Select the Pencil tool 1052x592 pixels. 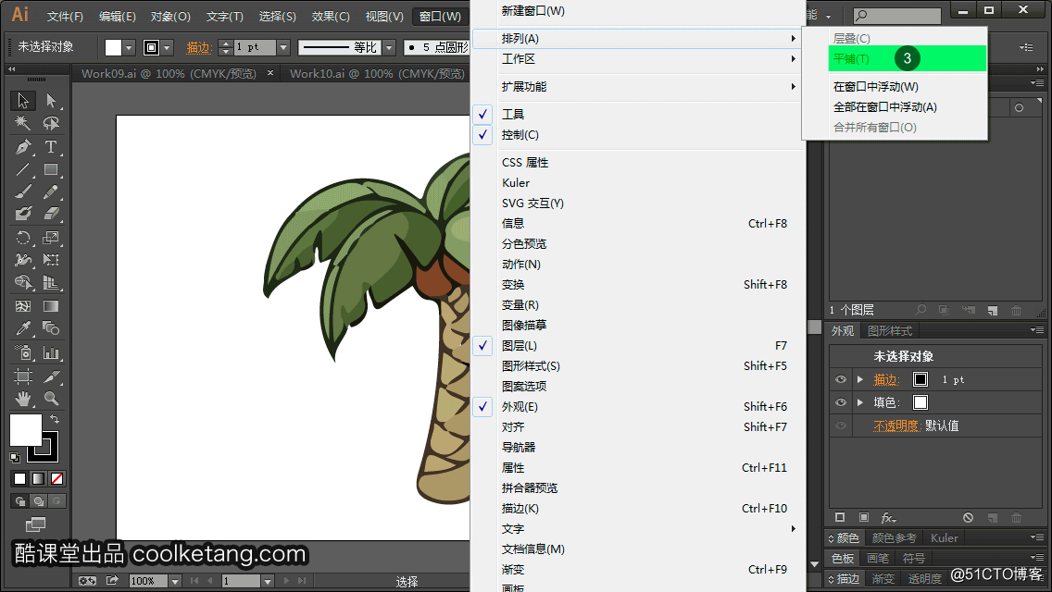click(x=51, y=191)
